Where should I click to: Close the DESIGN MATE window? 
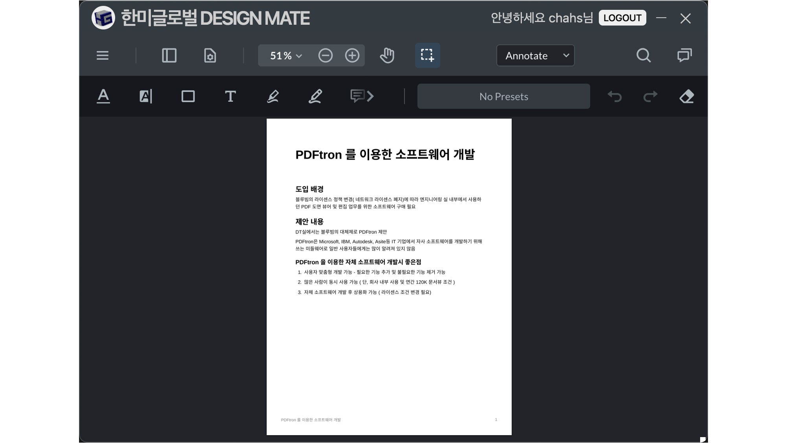[x=686, y=18]
